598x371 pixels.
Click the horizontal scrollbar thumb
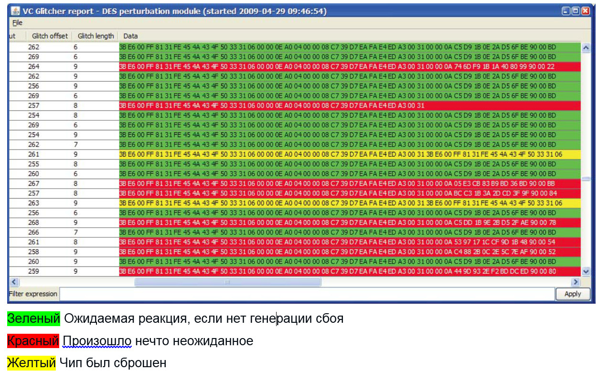click(227, 282)
